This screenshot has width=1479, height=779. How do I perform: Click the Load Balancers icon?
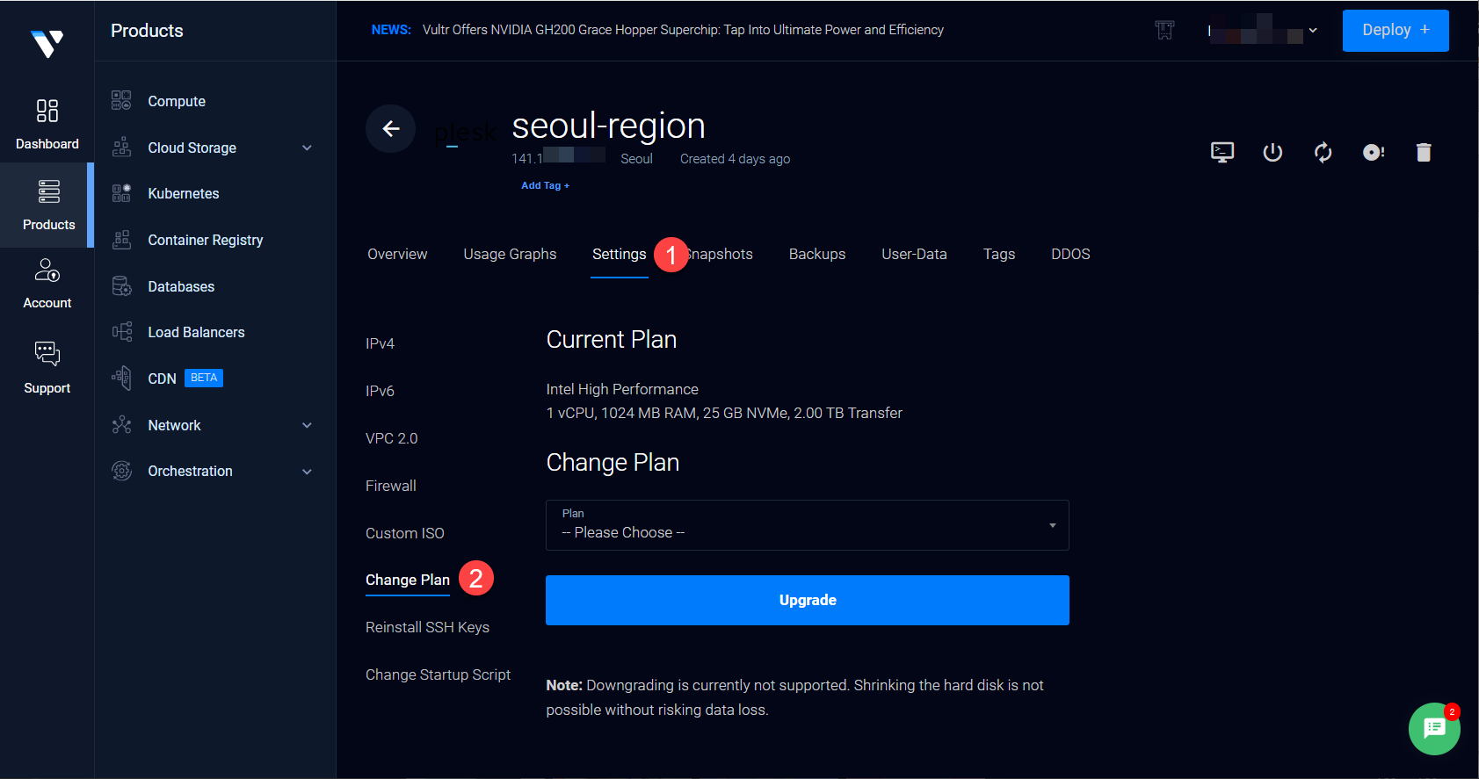coord(121,332)
